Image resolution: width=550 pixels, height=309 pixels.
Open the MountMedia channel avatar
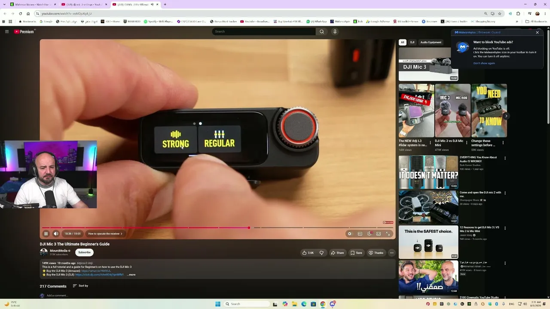tap(44, 252)
